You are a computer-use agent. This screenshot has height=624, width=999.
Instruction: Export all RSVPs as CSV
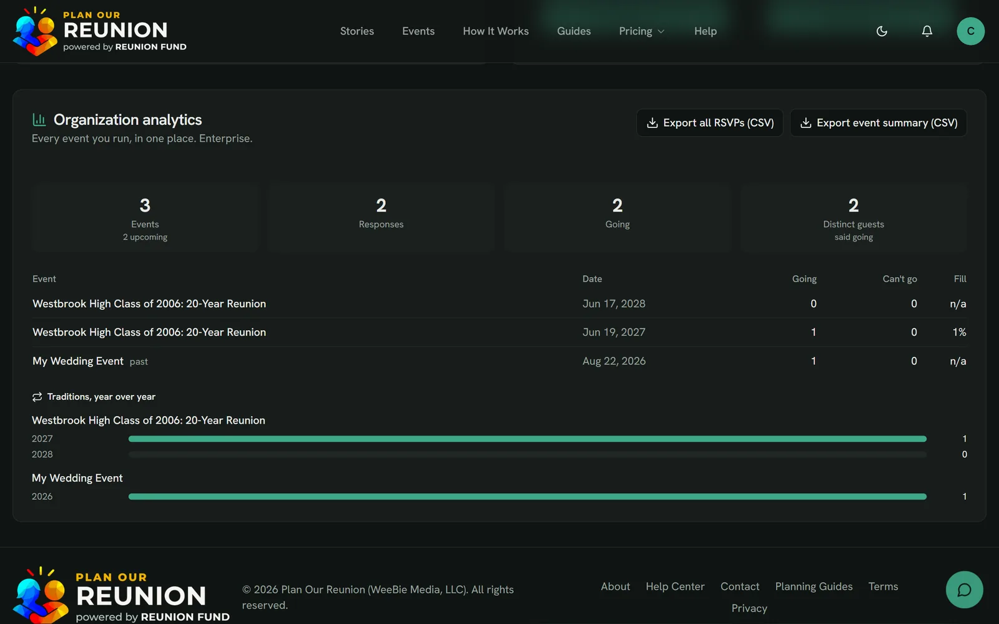tap(710, 123)
